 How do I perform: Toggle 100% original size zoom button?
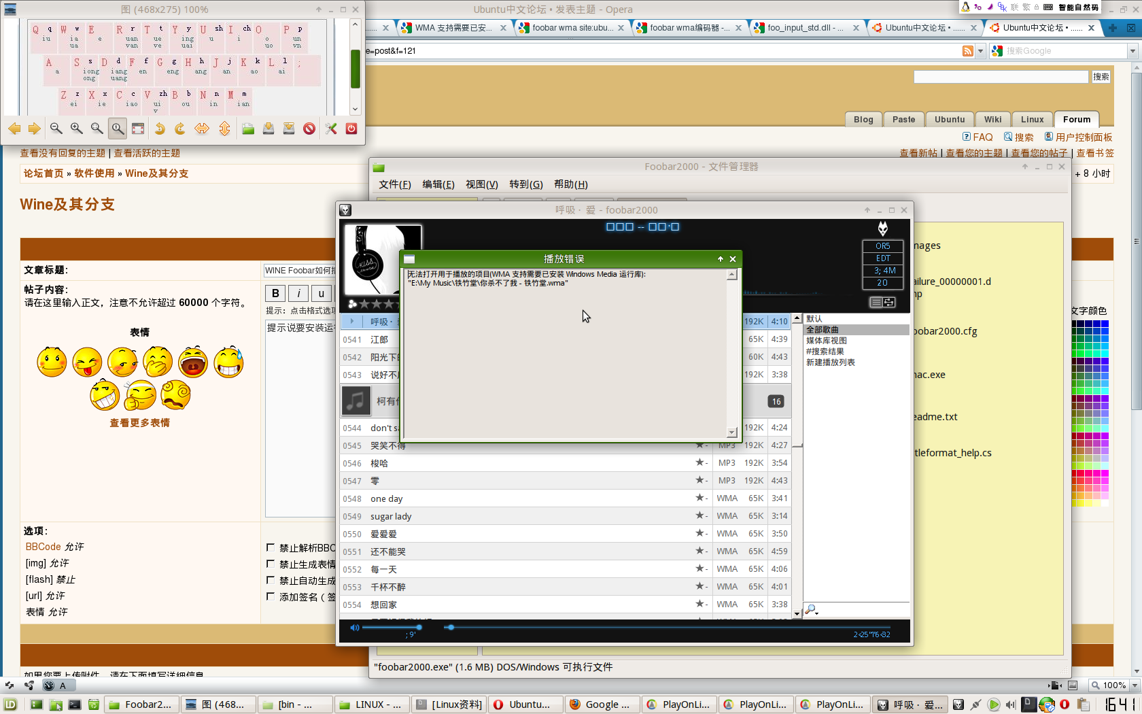[118, 129]
